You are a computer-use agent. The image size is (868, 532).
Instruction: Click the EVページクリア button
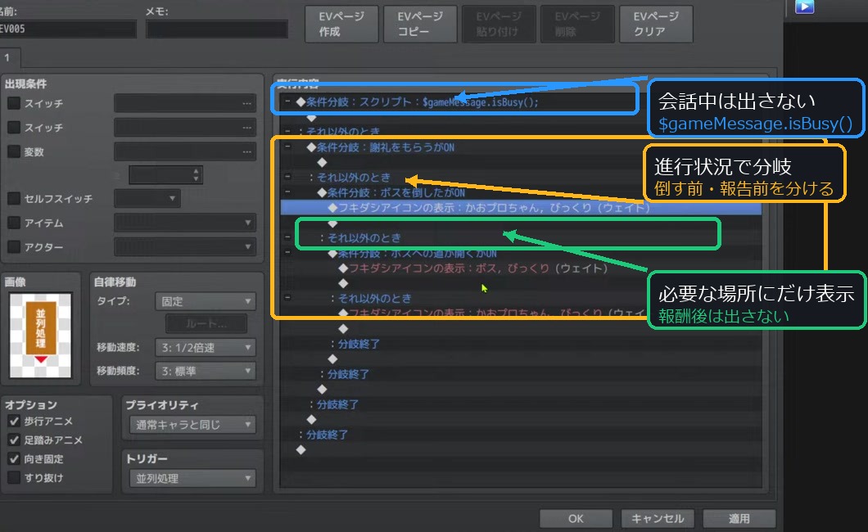[x=656, y=24]
